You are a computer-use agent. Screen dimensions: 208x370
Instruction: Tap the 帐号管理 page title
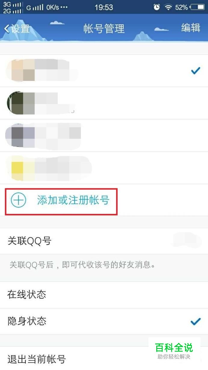click(x=104, y=29)
